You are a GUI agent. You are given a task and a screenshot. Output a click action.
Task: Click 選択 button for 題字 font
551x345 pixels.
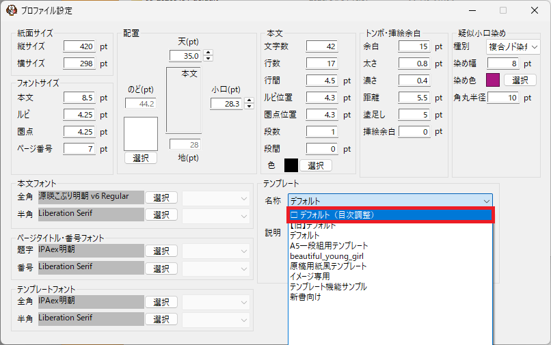[161, 251]
